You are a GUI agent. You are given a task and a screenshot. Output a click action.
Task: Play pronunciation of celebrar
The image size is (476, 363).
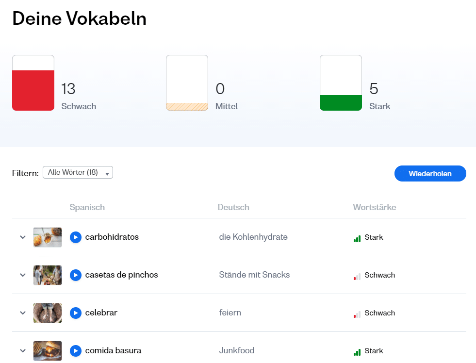(75, 313)
